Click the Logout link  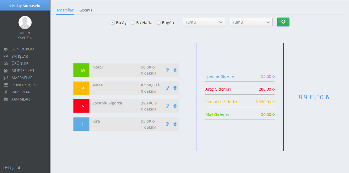(12, 168)
